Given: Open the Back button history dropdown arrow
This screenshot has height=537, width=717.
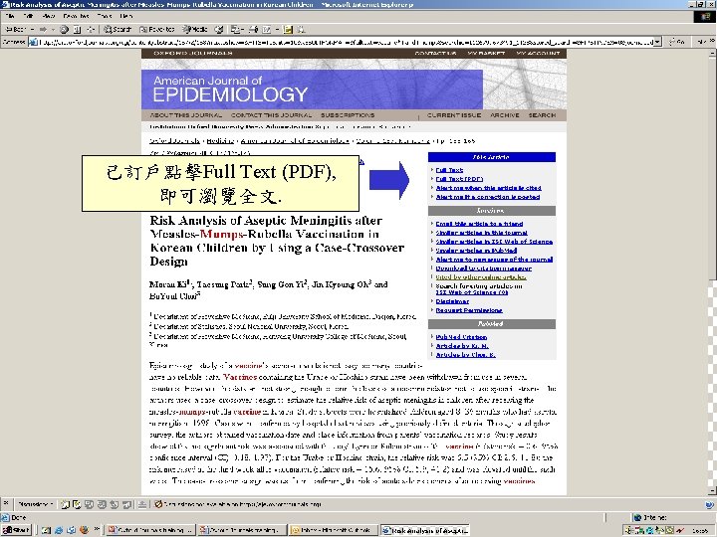Looking at the screenshot, I should coord(33,29).
